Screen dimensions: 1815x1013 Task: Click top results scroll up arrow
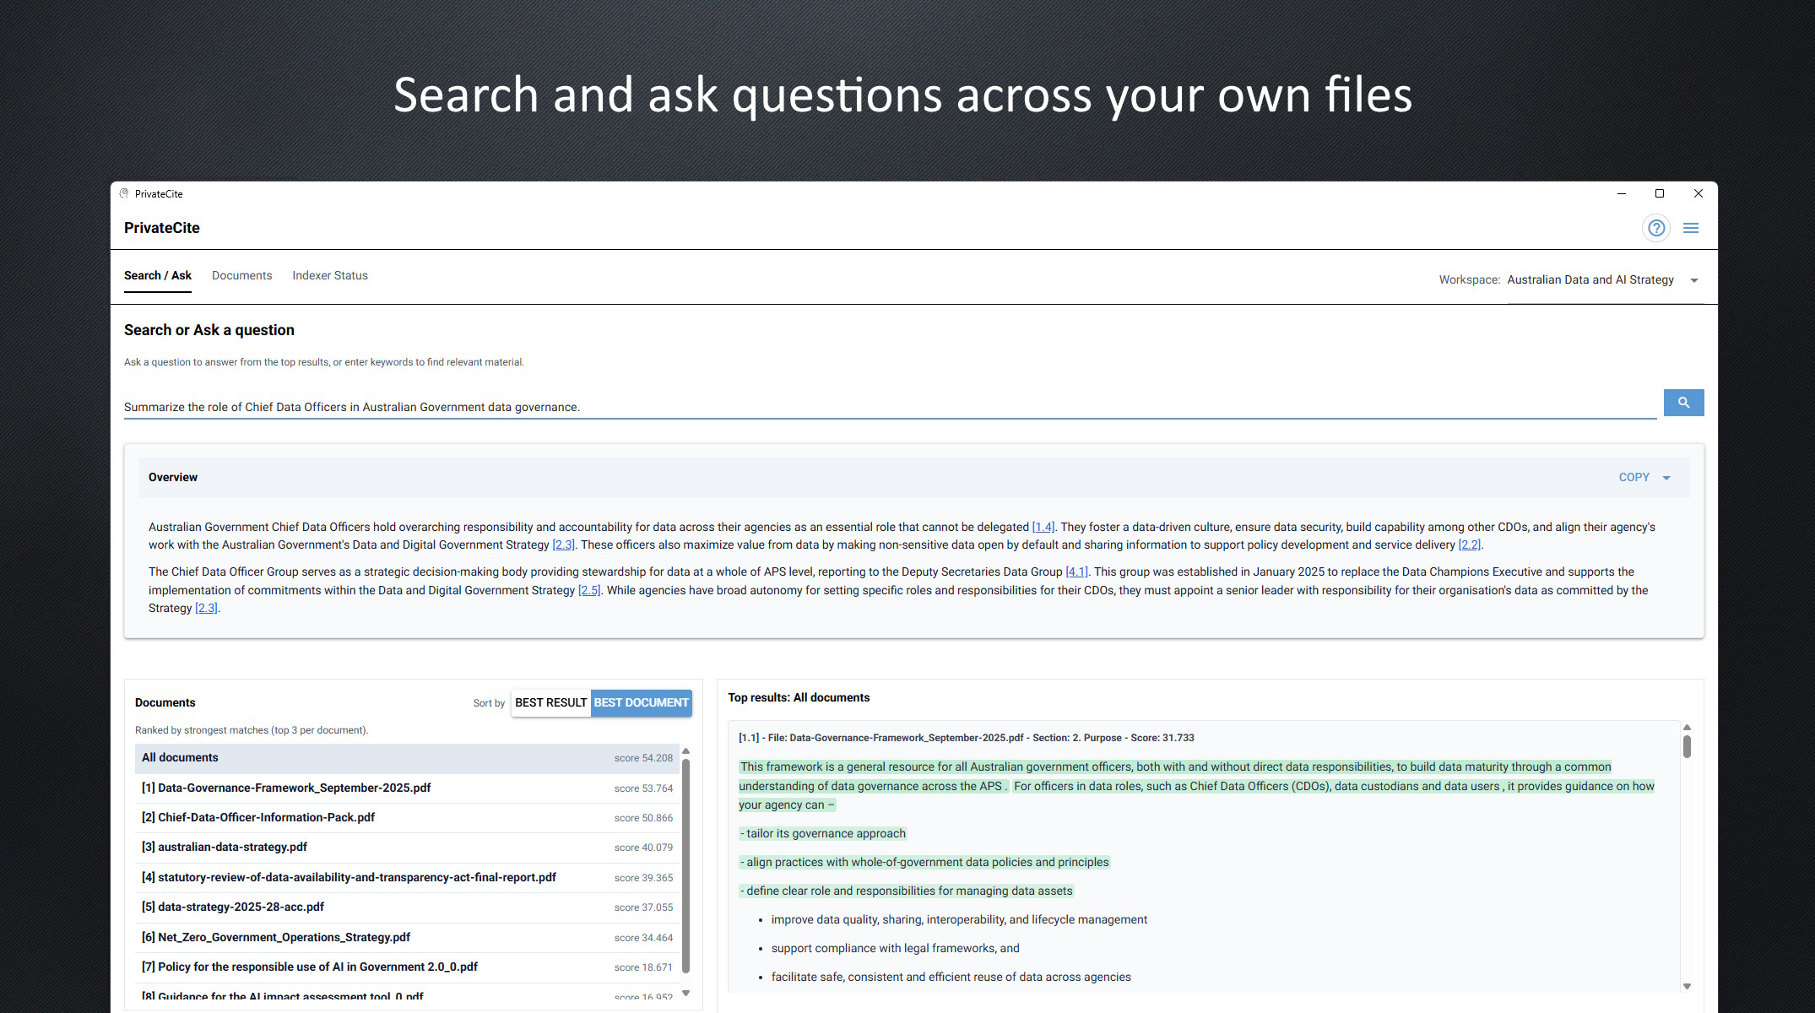coord(1687,727)
